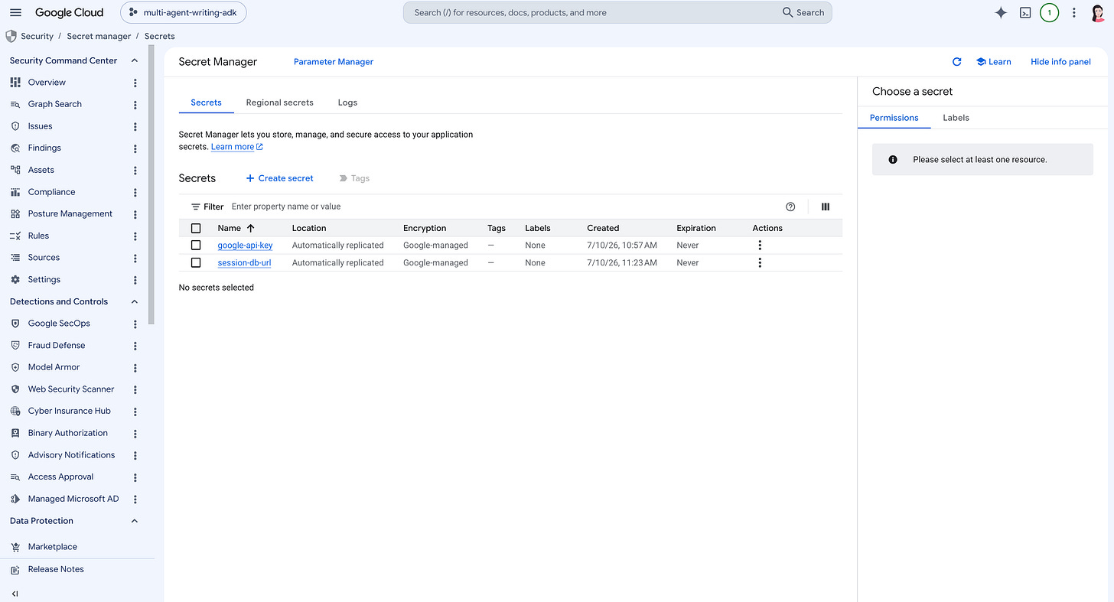Sort secrets by the Name column arrow

pyautogui.click(x=250, y=228)
